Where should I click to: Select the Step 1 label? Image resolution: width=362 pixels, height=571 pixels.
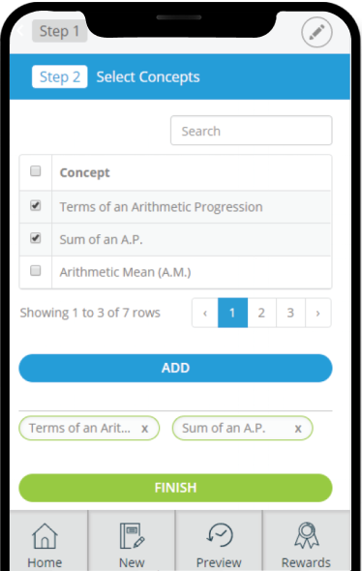click(x=60, y=31)
